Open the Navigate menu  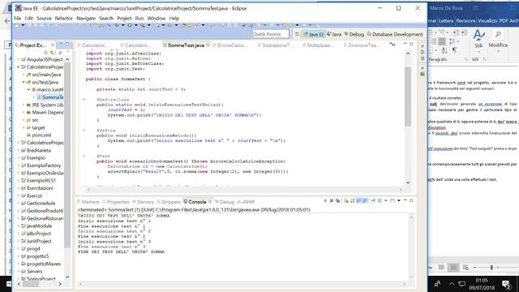coord(86,18)
